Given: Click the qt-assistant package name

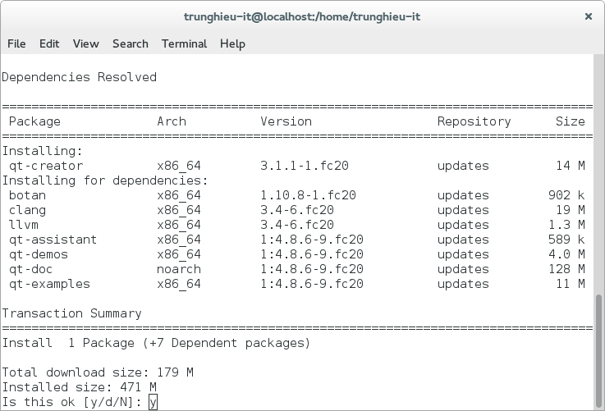Looking at the screenshot, I should pyautogui.click(x=53, y=240).
